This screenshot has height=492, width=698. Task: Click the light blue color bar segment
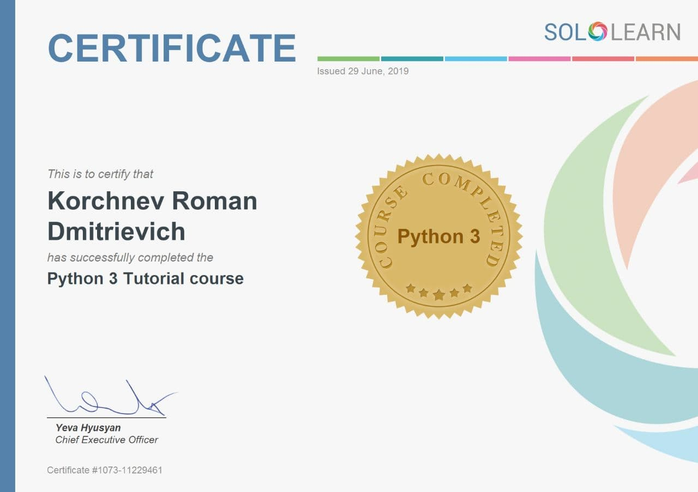tap(476, 58)
